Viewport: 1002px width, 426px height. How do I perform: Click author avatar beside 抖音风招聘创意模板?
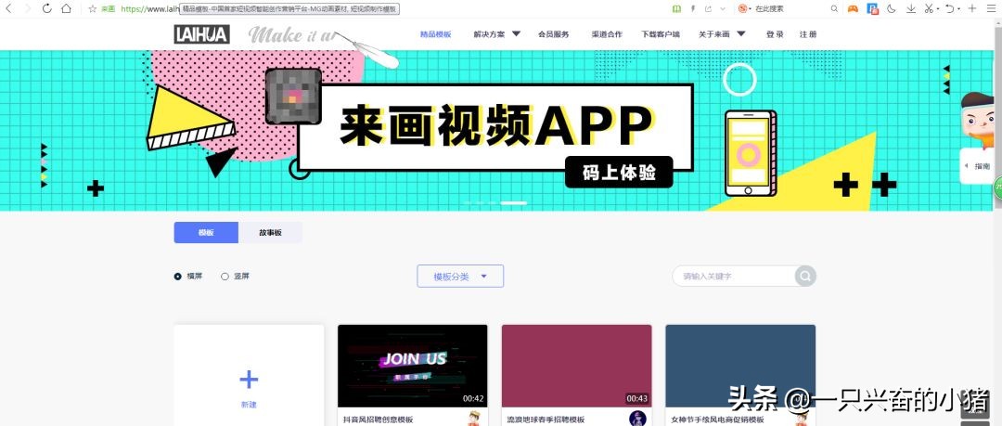coord(473,419)
